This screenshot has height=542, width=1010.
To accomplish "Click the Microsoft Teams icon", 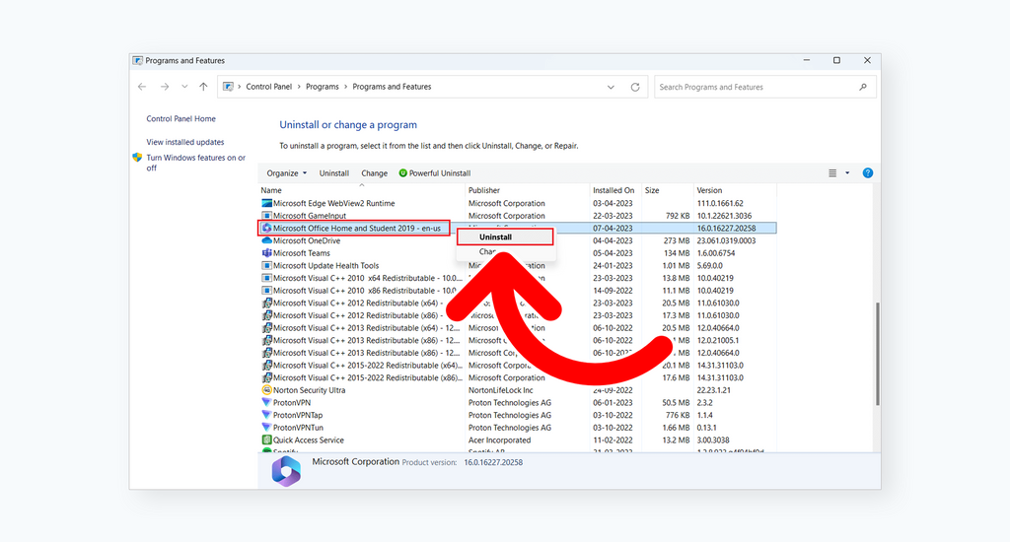I will (x=266, y=253).
